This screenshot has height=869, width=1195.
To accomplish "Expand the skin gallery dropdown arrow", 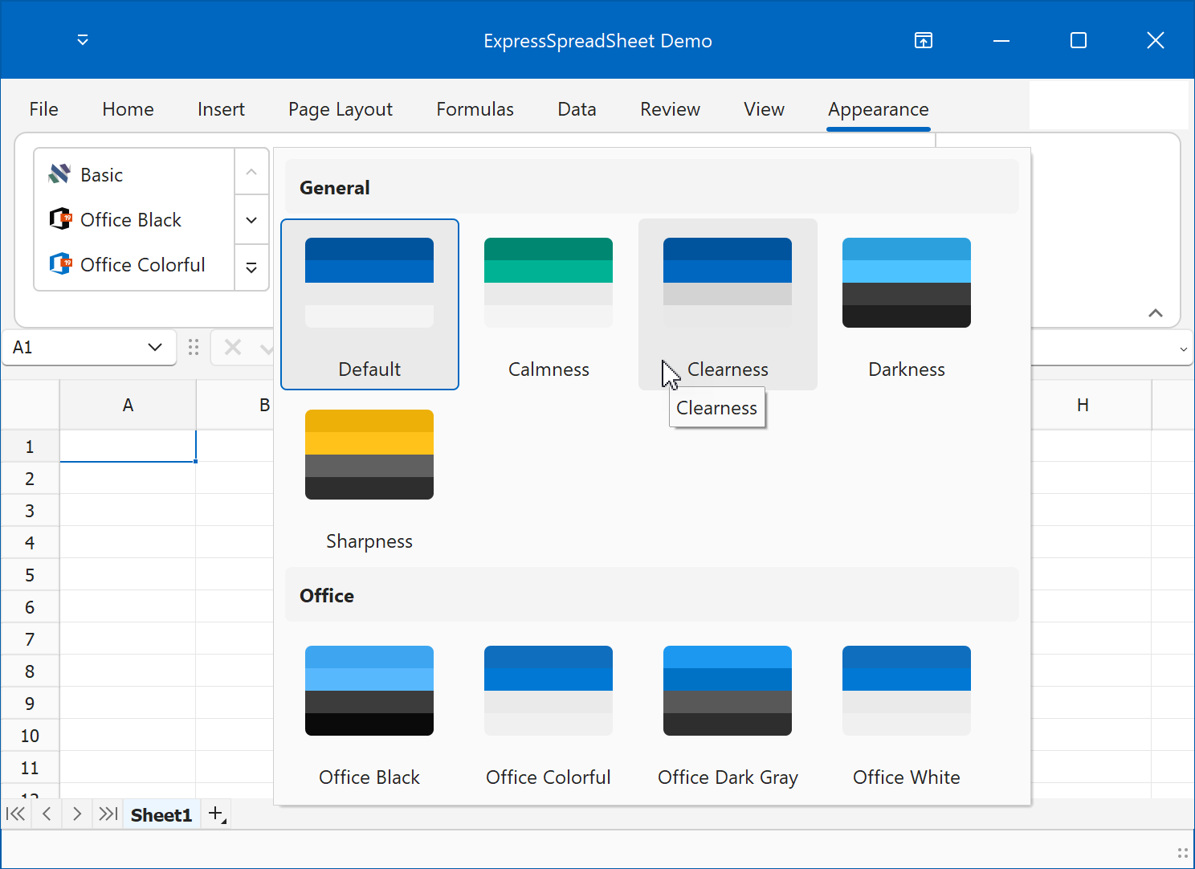I will point(251,268).
